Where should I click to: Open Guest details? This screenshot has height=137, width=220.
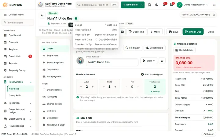tap(155, 48)
